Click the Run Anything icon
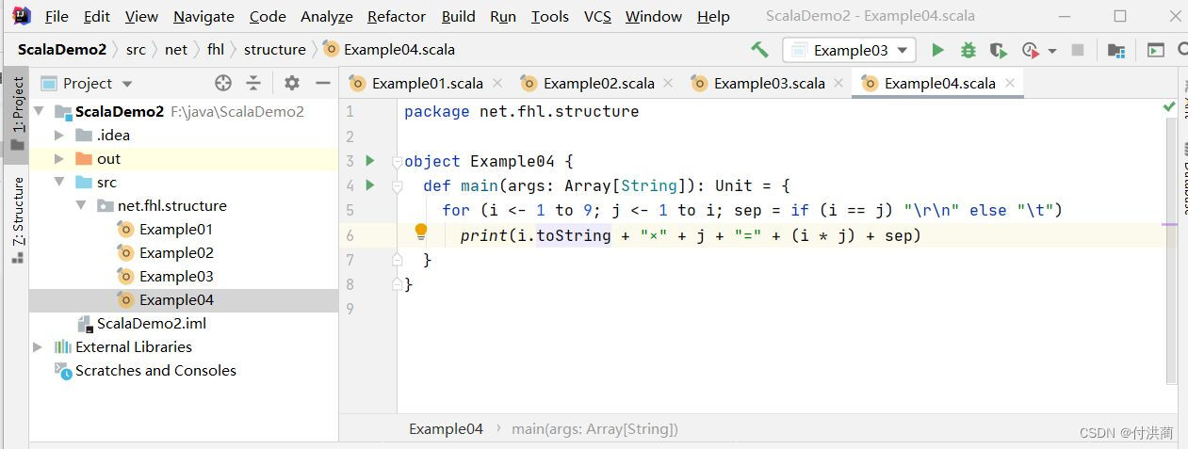The image size is (1188, 449). (1155, 50)
